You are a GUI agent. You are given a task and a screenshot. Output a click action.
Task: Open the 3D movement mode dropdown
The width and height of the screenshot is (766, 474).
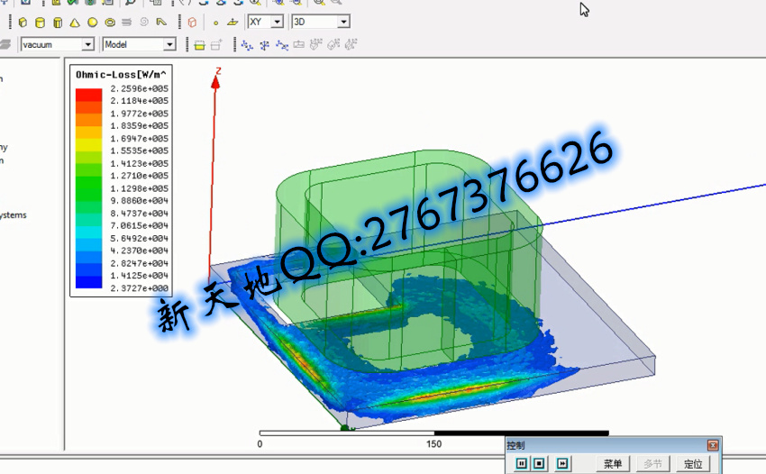pos(343,21)
